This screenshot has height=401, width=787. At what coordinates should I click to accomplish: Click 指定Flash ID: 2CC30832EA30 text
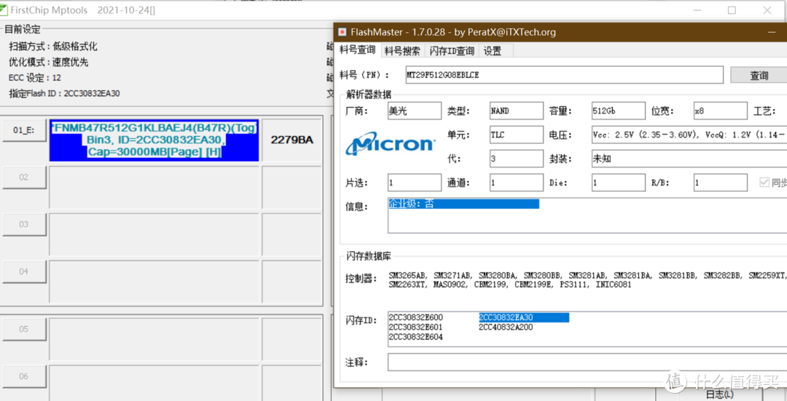pos(64,93)
